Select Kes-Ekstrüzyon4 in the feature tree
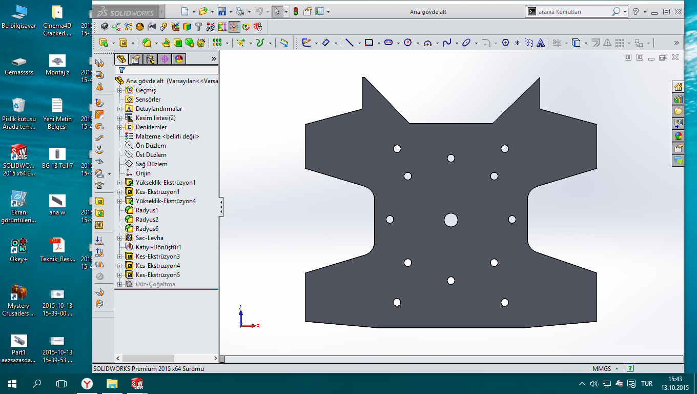 coord(157,266)
